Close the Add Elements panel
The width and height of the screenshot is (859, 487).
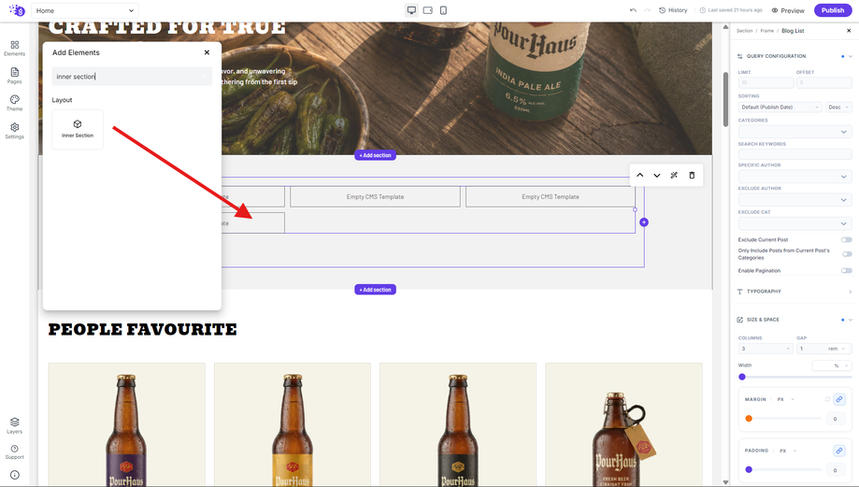tap(207, 52)
